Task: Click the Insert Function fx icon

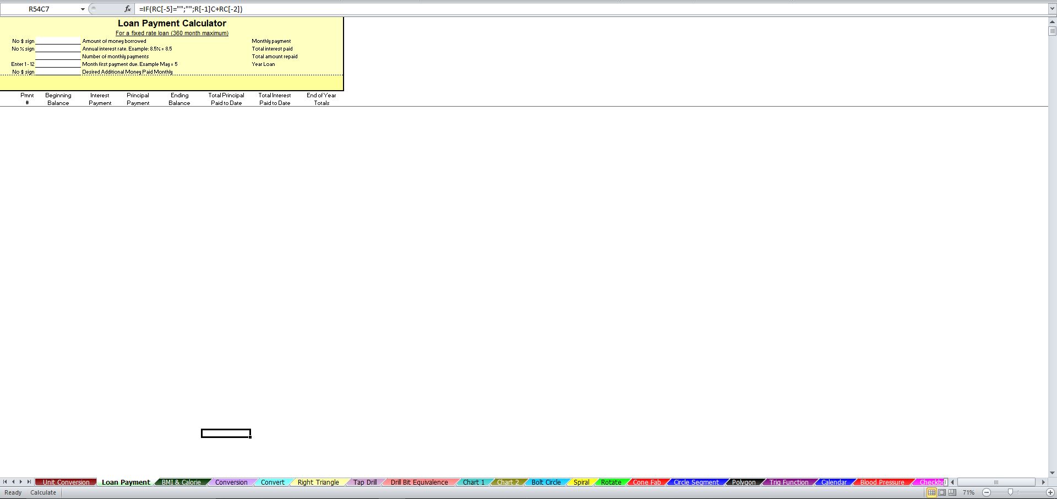Action: pyautogui.click(x=128, y=9)
